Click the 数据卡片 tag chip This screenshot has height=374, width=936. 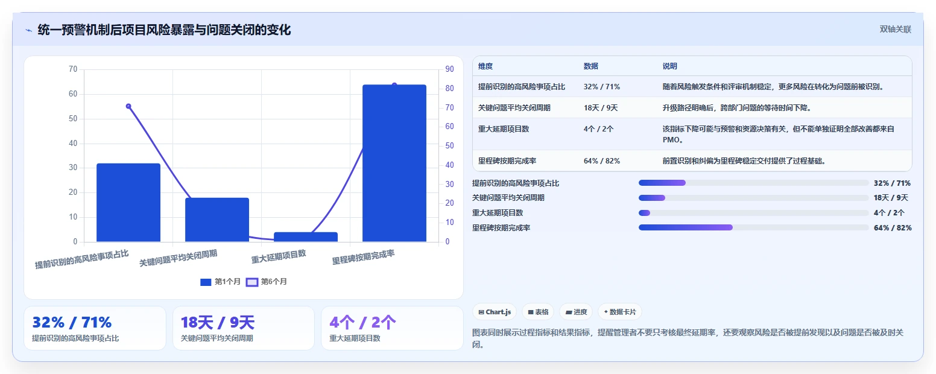point(619,312)
